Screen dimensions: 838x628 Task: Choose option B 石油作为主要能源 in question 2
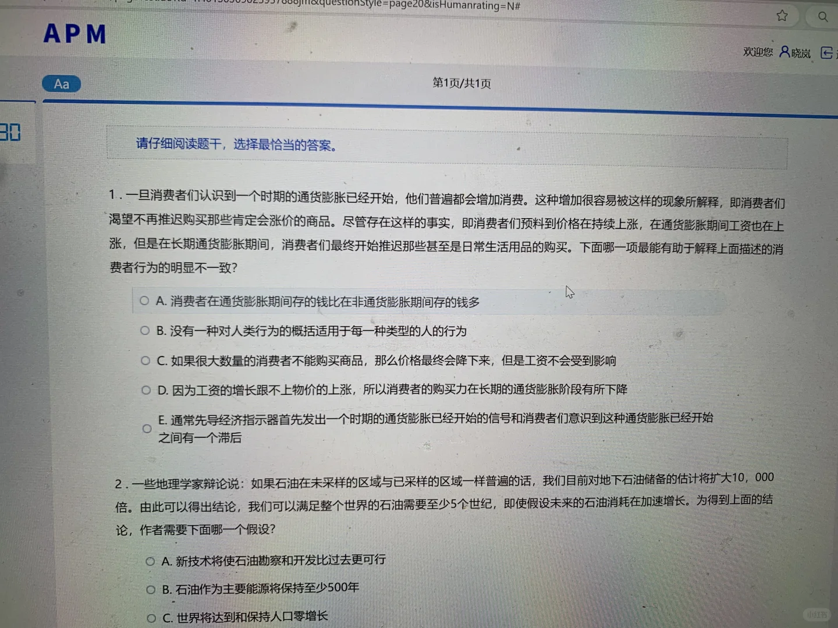point(150,589)
